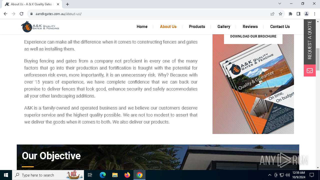Navigate to Home in the site menu
320x180 pixels.
coord(142,26)
